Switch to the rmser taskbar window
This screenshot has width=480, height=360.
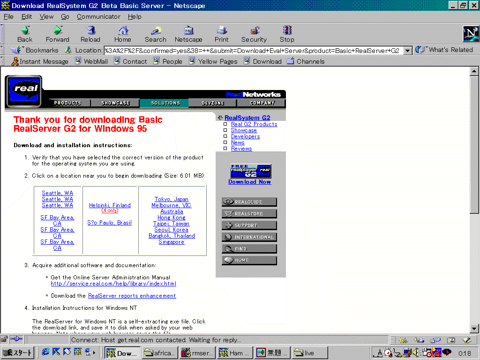tap(198, 353)
